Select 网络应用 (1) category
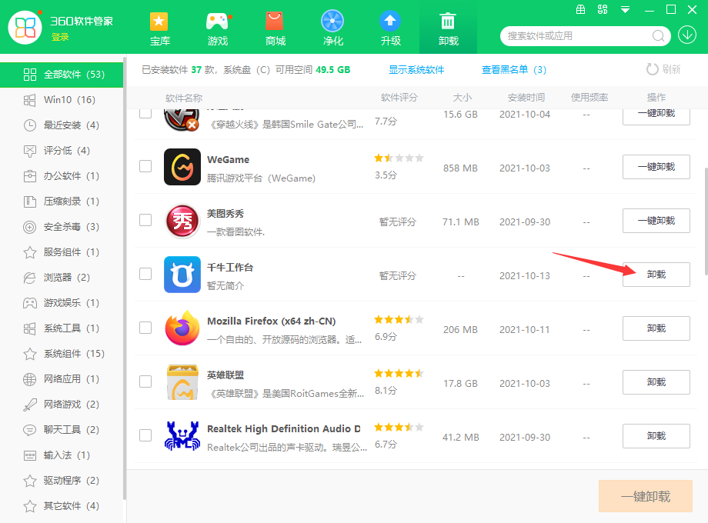 (62, 379)
